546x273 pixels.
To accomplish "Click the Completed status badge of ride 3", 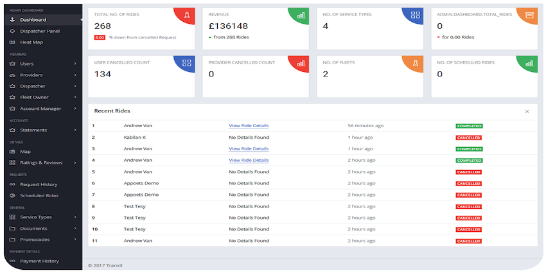I will click(x=469, y=149).
